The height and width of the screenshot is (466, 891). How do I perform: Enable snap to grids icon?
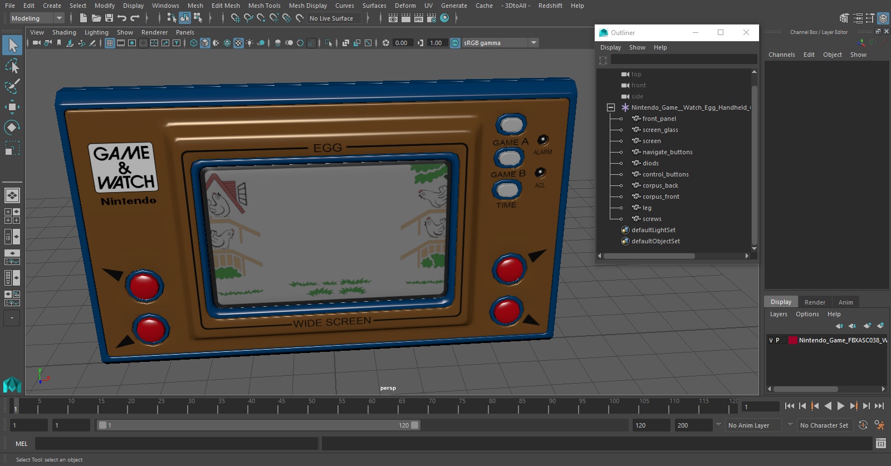(x=235, y=18)
